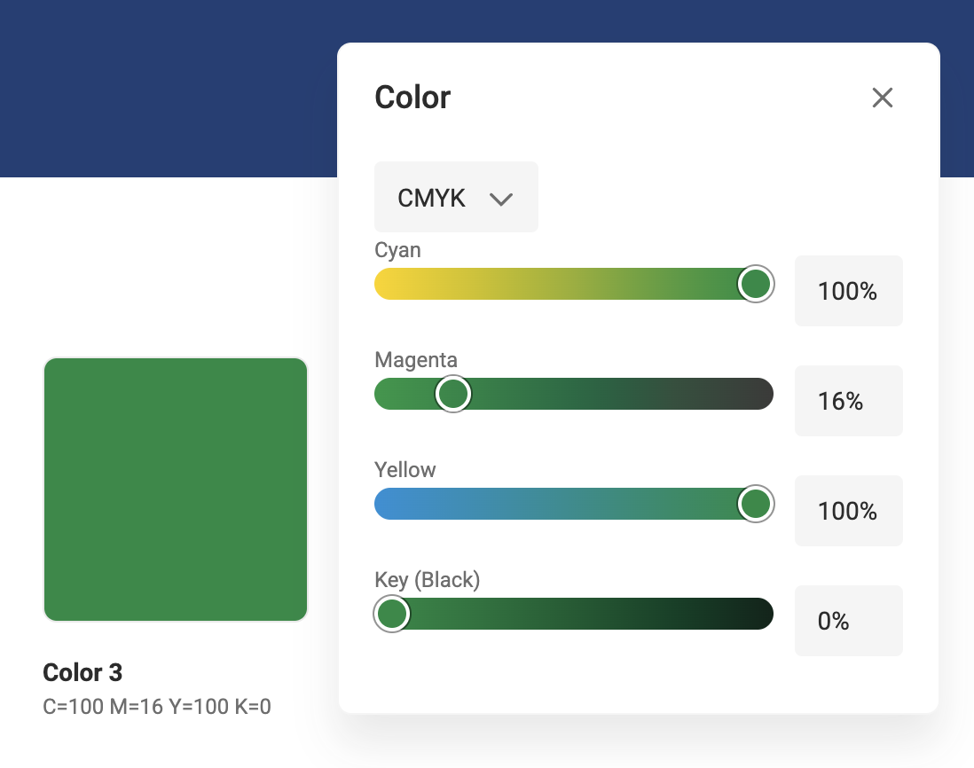Click the chevron arrow beside CMYK
Viewport: 974px width, 768px height.
click(x=501, y=199)
